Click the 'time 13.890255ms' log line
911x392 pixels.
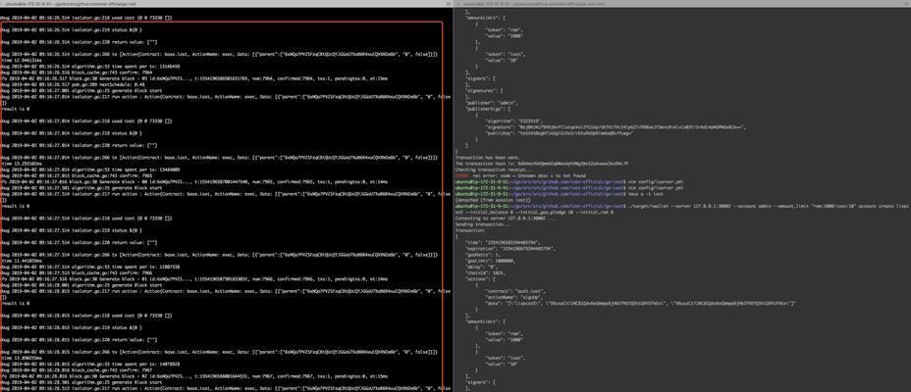click(x=22, y=358)
